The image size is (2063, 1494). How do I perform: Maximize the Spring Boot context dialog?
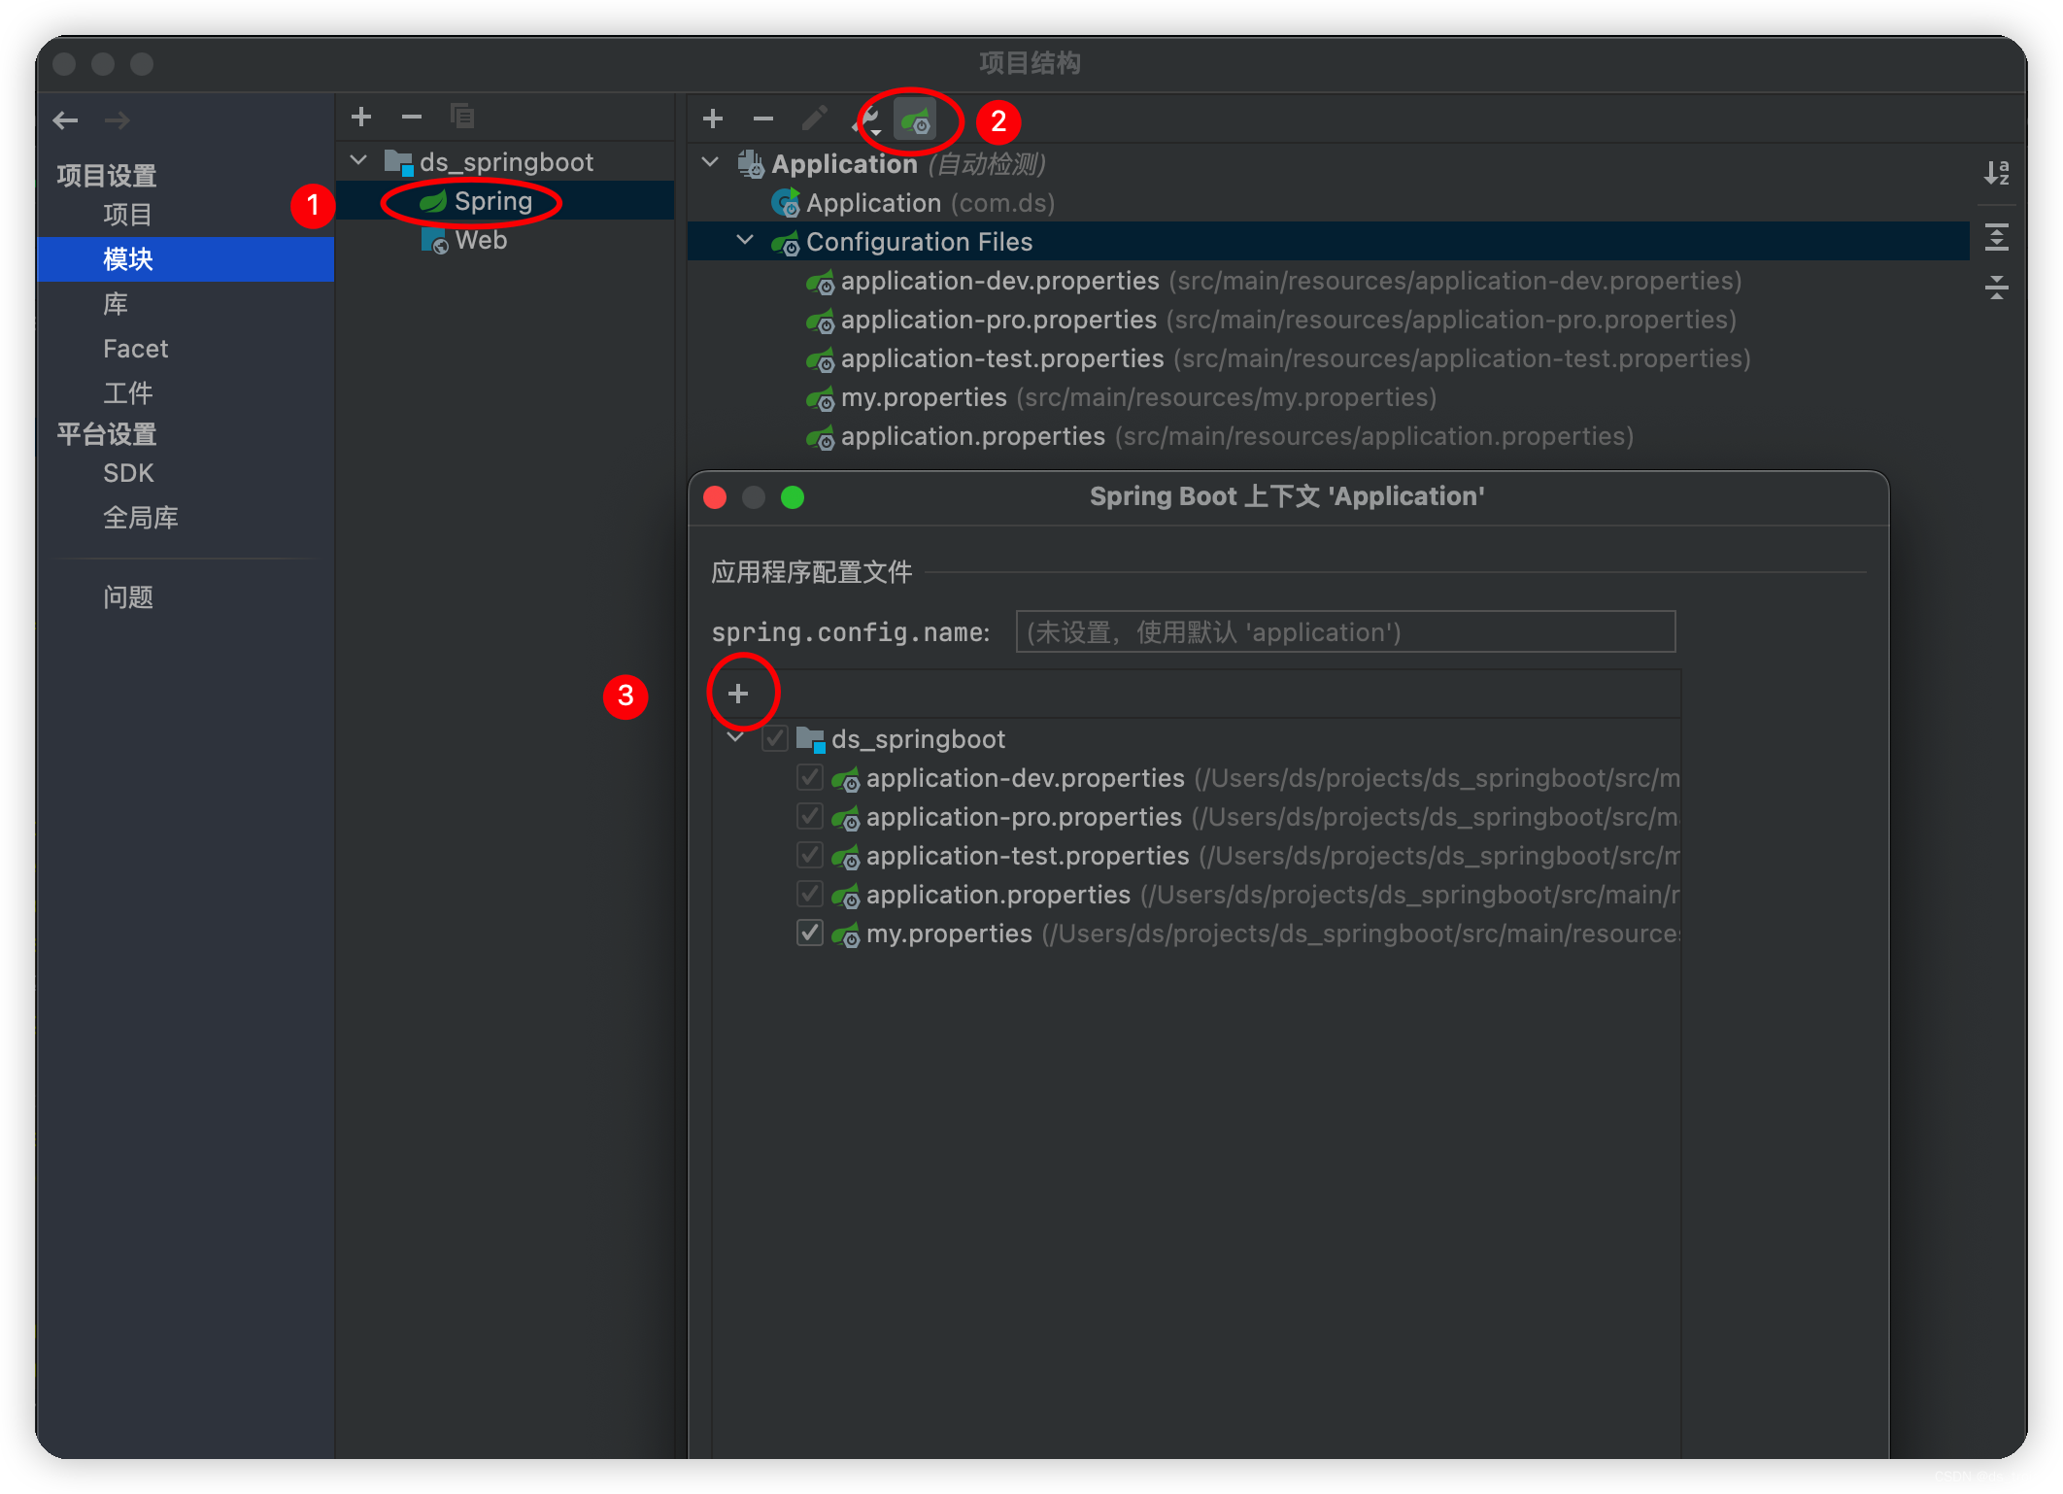(x=793, y=497)
